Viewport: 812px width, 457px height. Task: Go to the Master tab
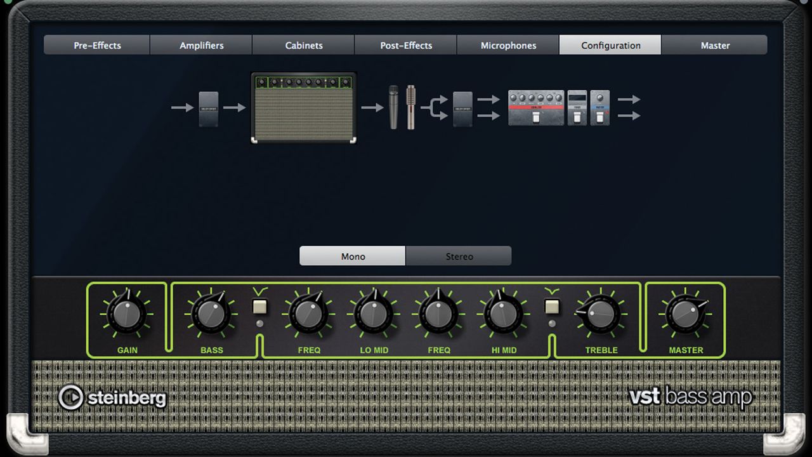(715, 45)
